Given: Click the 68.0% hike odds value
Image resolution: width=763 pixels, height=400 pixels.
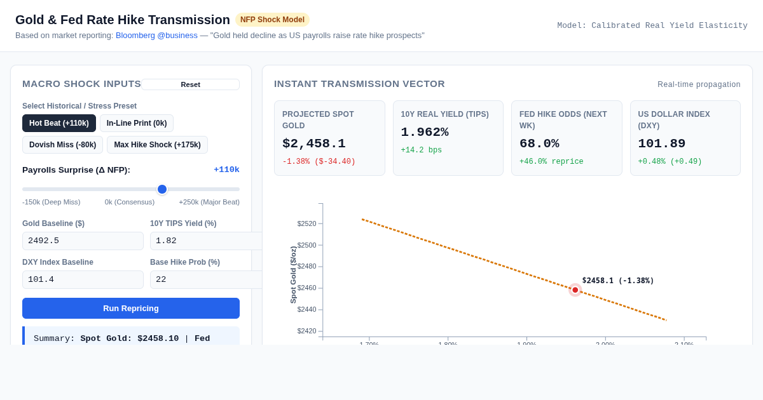Looking at the screenshot, I should click(539, 143).
